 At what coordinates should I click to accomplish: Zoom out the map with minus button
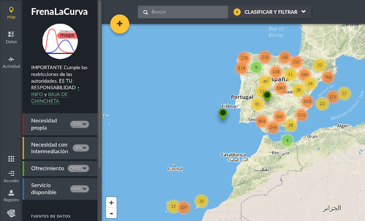111,213
